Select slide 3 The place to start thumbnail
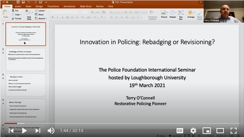This screenshot has width=244, height=137. coord(26,85)
